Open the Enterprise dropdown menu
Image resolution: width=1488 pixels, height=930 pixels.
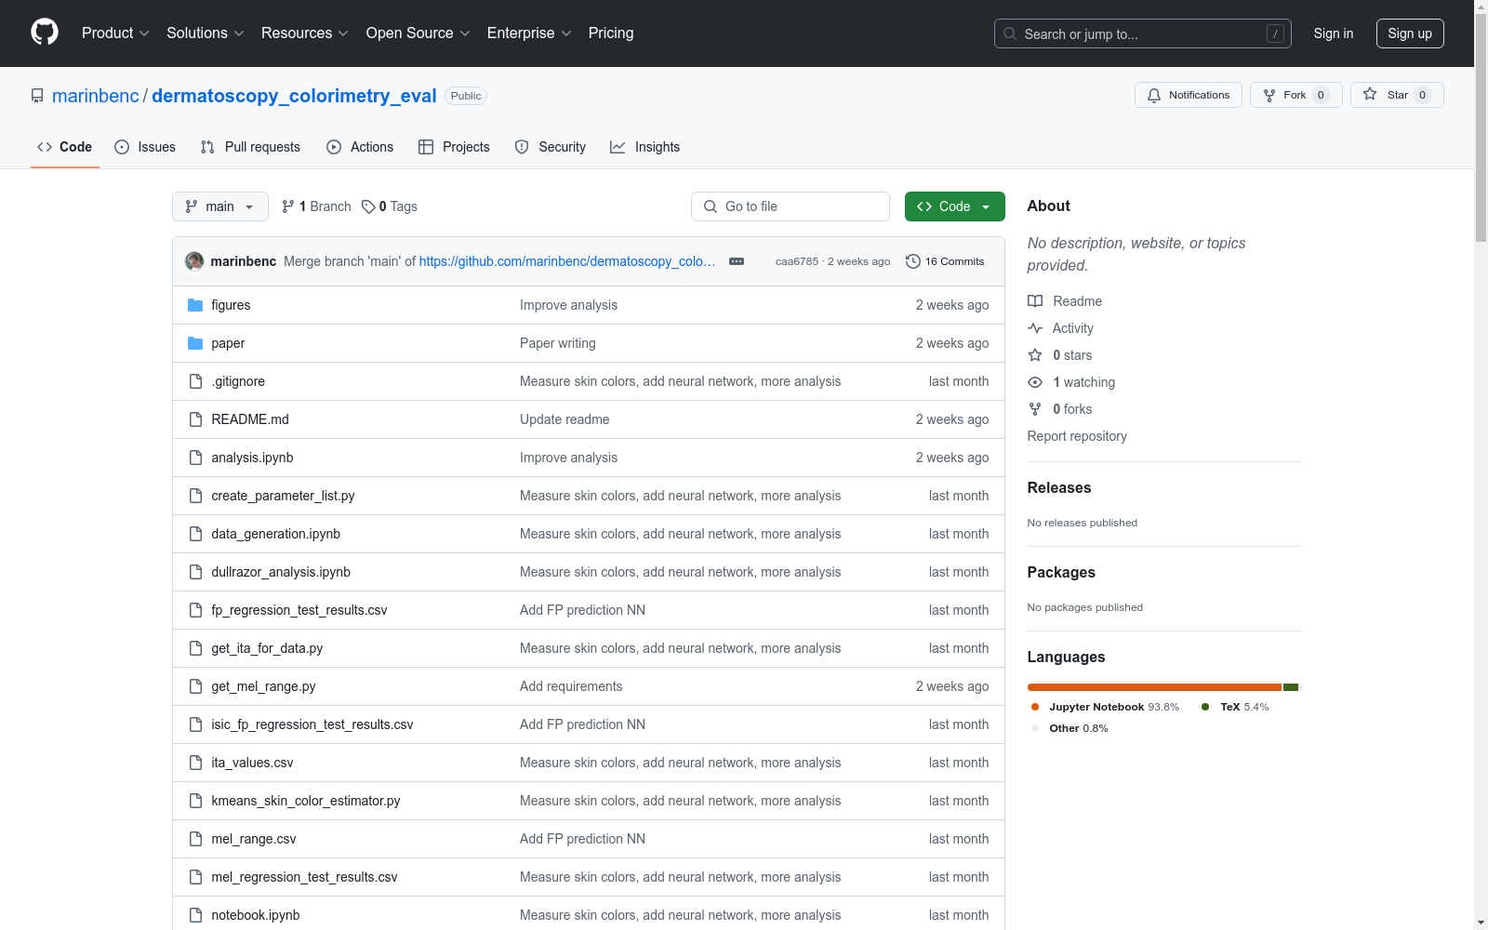[529, 33]
